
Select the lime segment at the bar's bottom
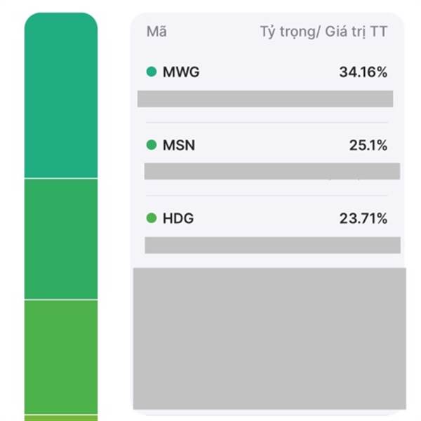pos(61,418)
